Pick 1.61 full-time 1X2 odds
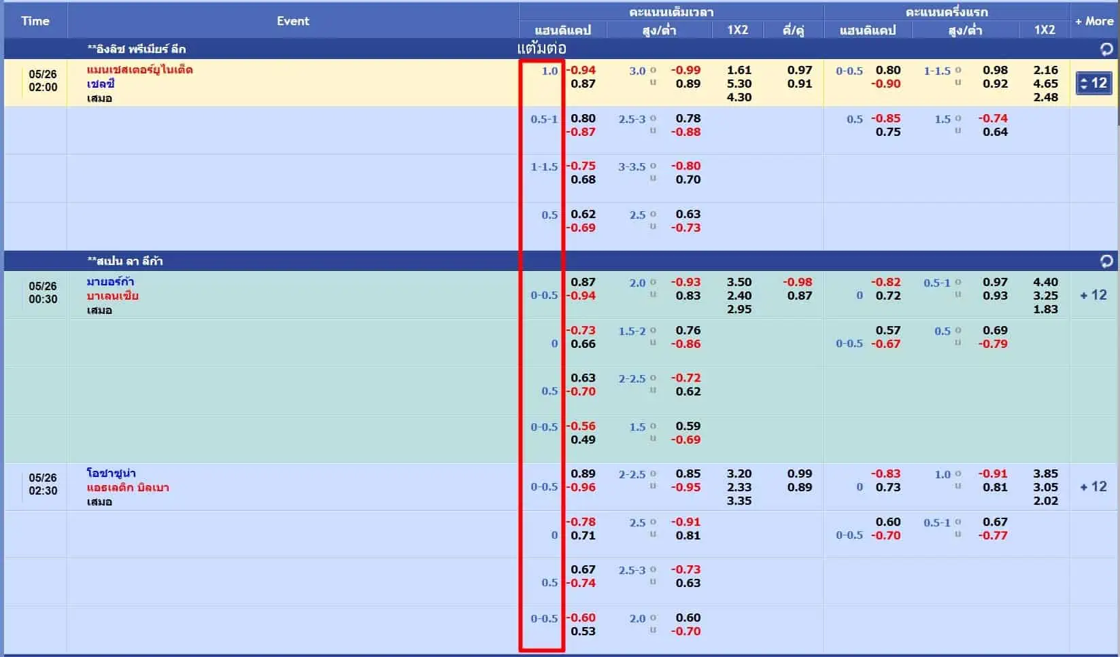Screen dimensions: 1120x657 pyautogui.click(x=739, y=70)
